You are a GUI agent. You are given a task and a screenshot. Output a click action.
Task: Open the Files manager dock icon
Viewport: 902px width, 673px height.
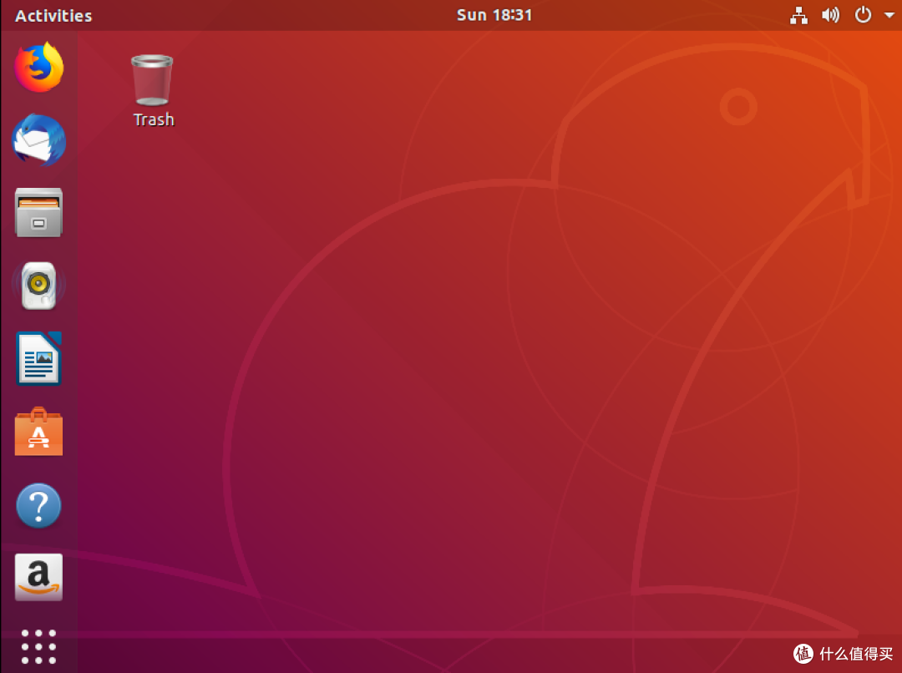(38, 213)
